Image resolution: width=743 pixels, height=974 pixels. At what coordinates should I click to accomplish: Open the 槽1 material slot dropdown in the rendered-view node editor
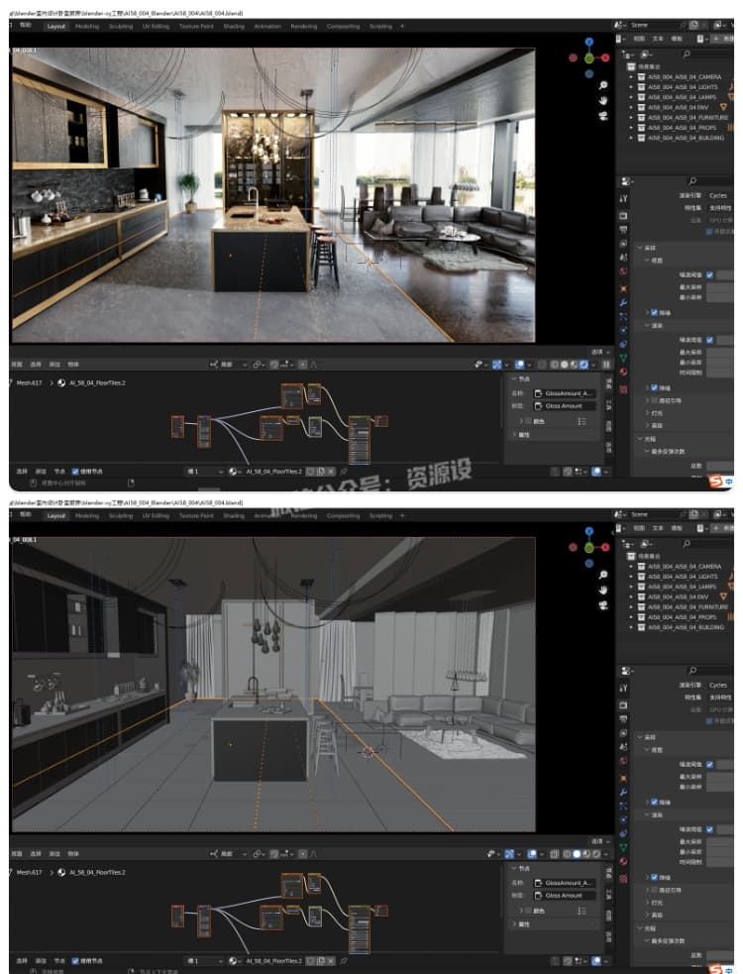click(x=204, y=472)
